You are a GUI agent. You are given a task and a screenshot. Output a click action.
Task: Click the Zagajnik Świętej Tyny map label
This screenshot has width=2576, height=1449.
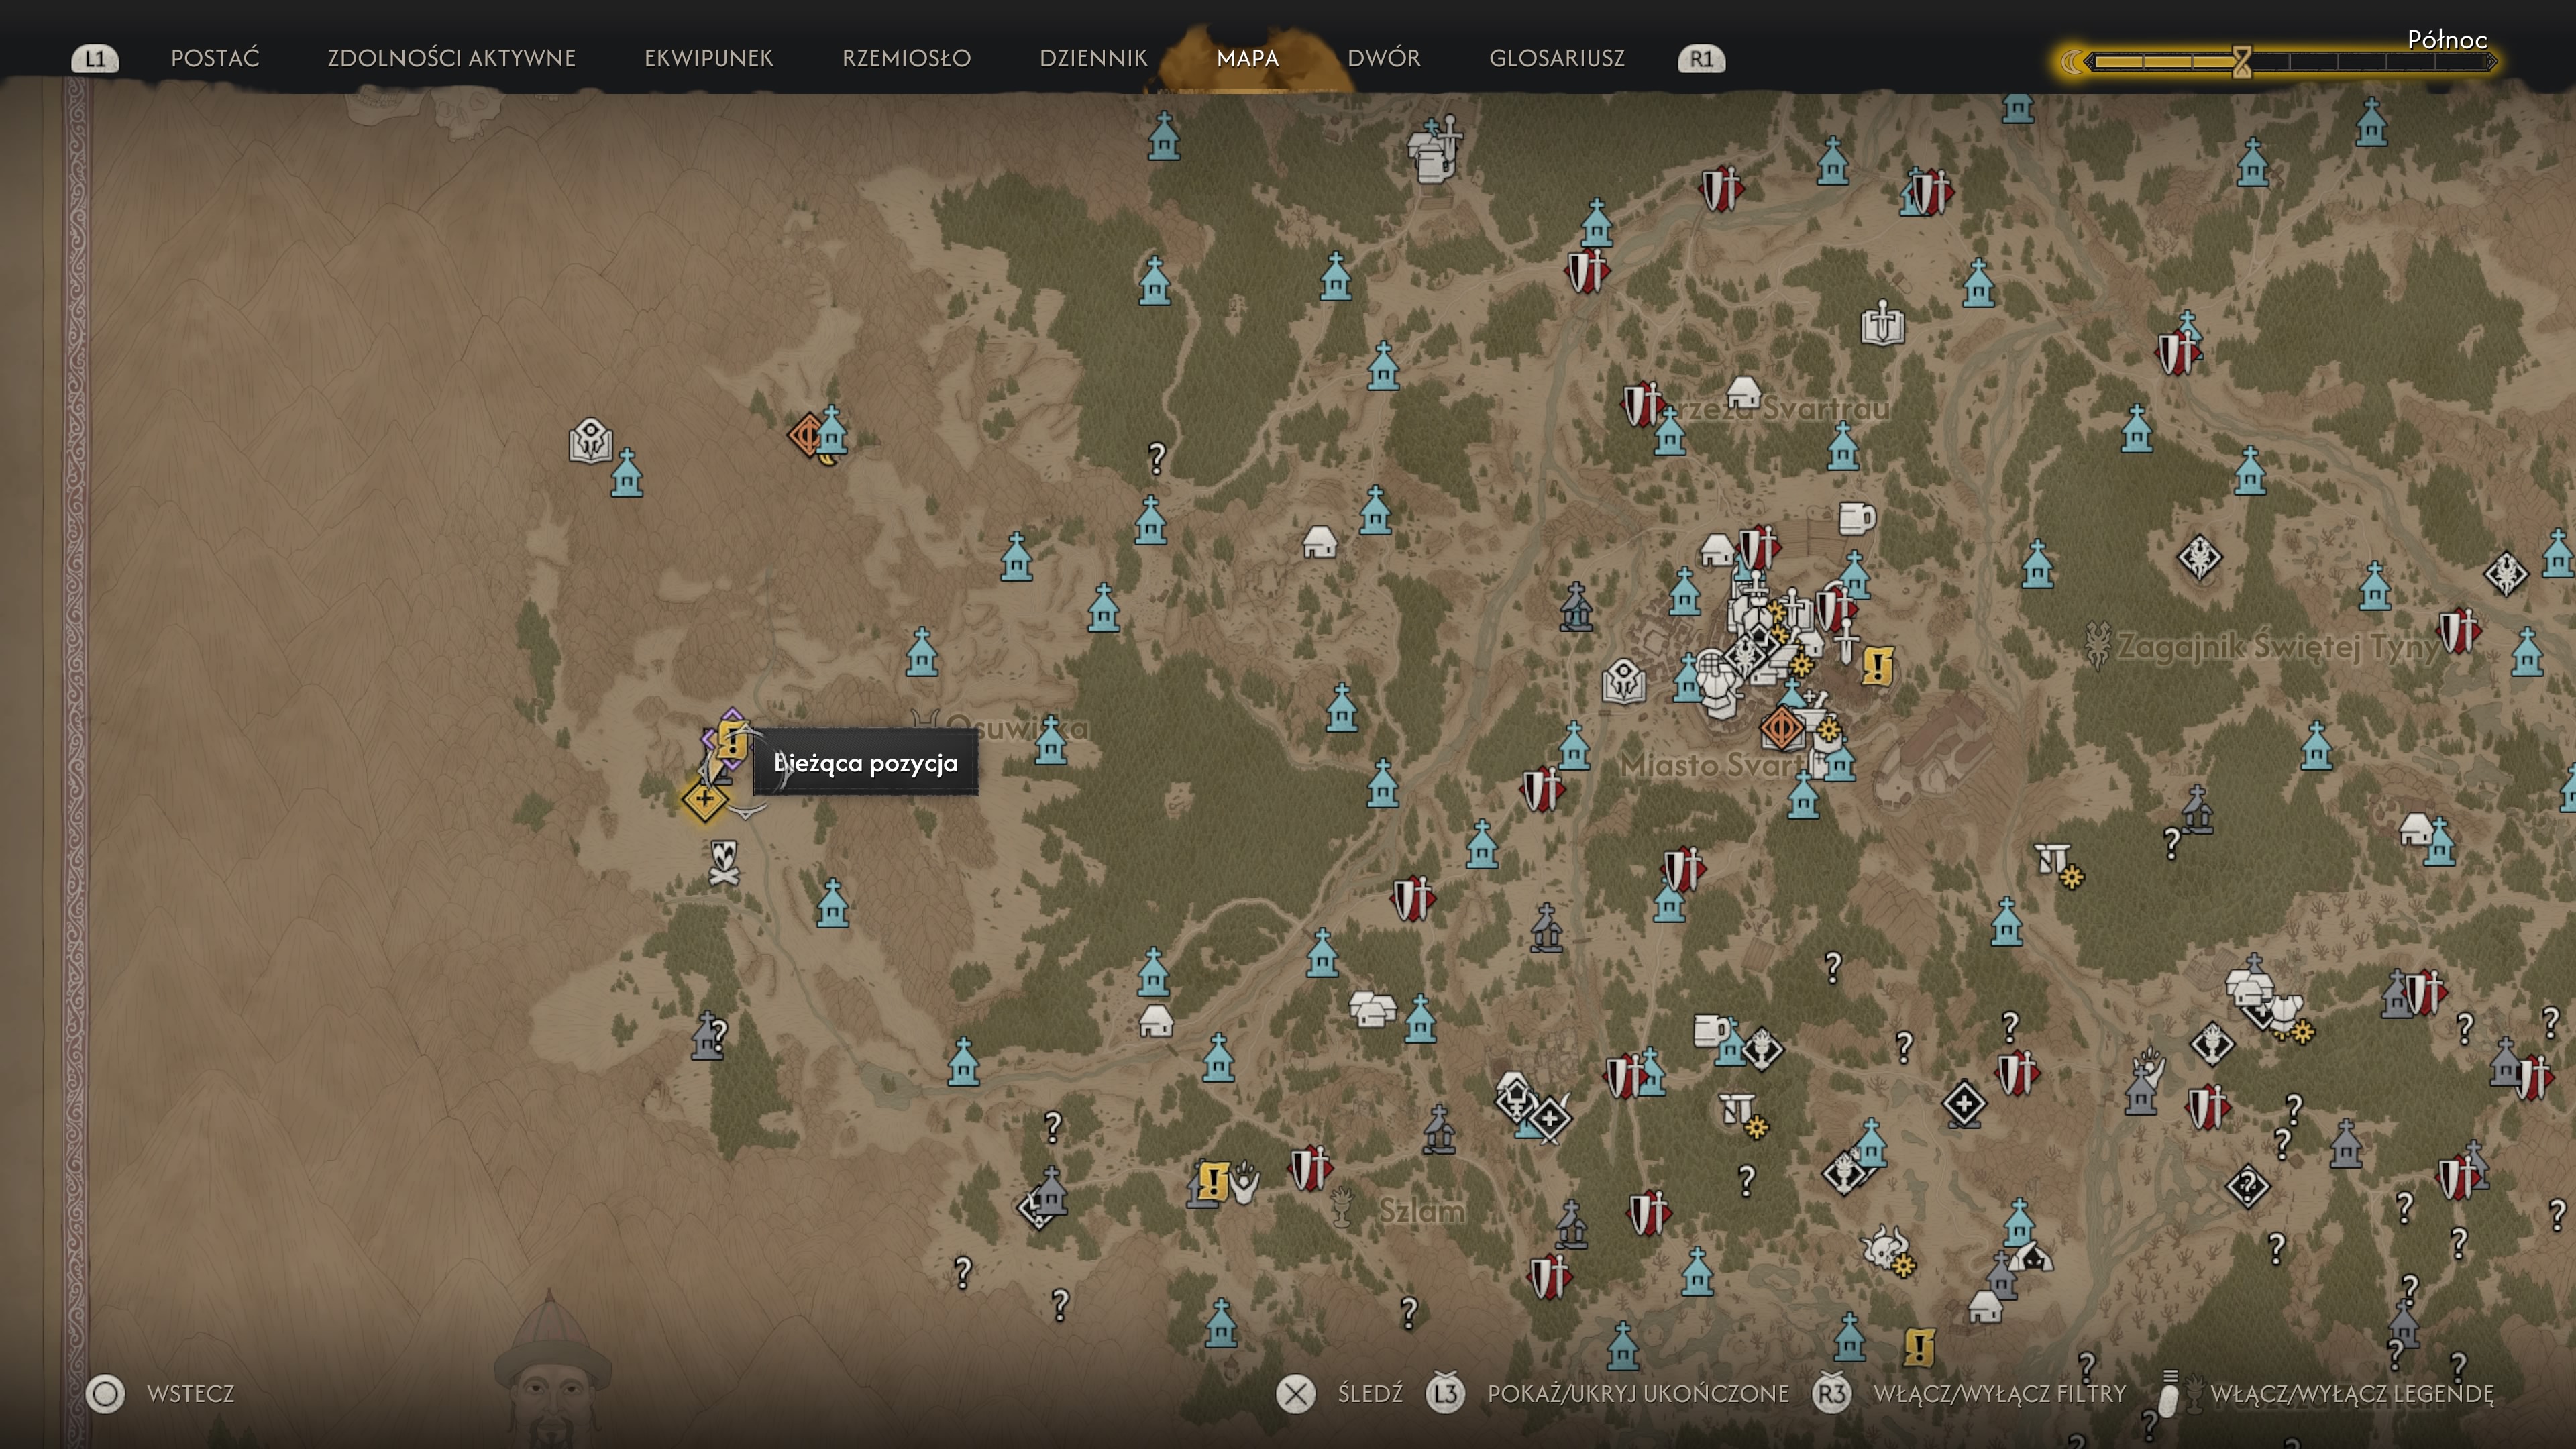pos(2278,647)
